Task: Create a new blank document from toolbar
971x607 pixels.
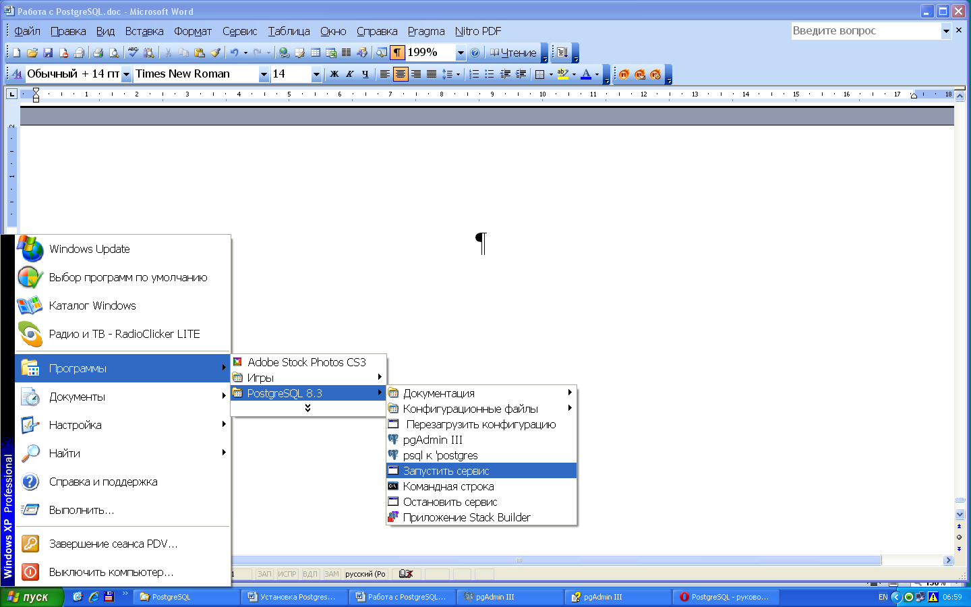Action: [17, 53]
